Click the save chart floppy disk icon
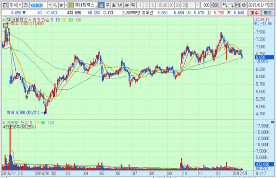This screenshot has width=276, height=178. pos(238,5)
